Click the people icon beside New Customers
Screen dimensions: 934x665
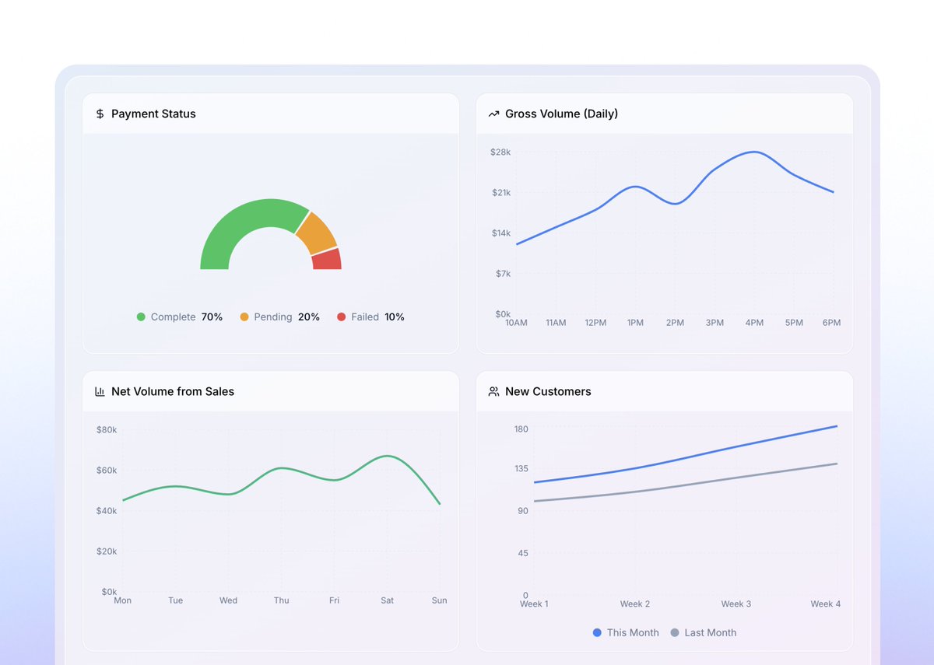coord(493,392)
